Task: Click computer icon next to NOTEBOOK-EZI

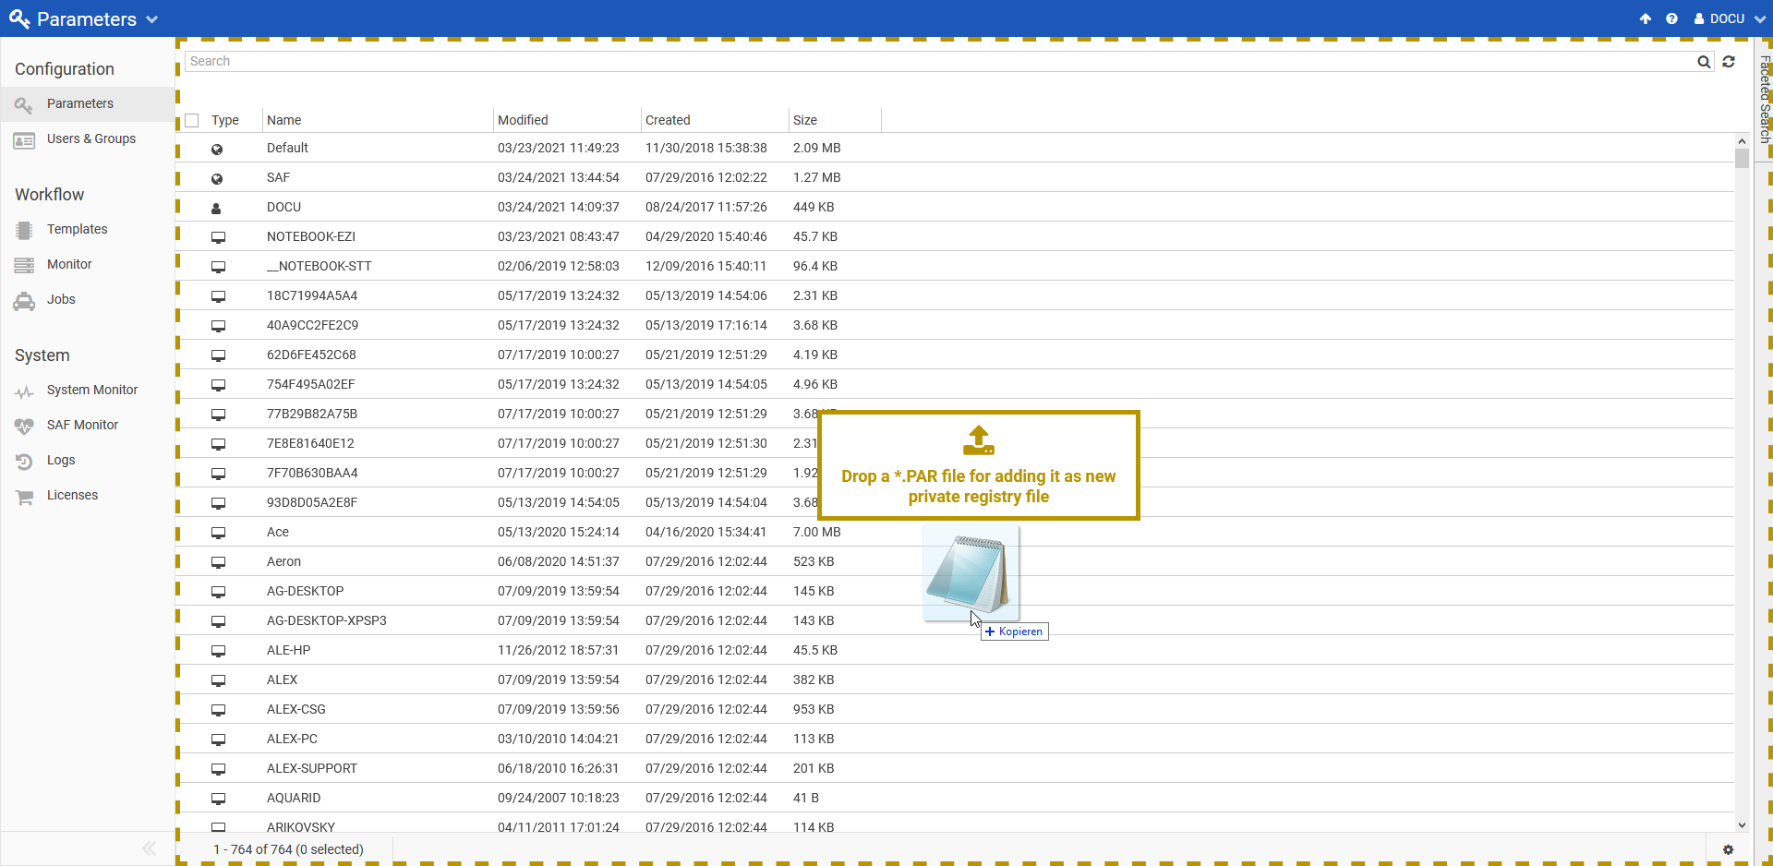Action: [218, 237]
